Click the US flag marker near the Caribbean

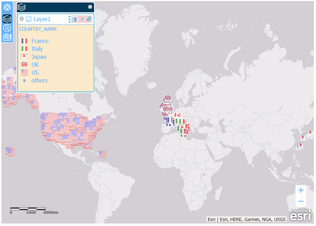tap(103, 154)
